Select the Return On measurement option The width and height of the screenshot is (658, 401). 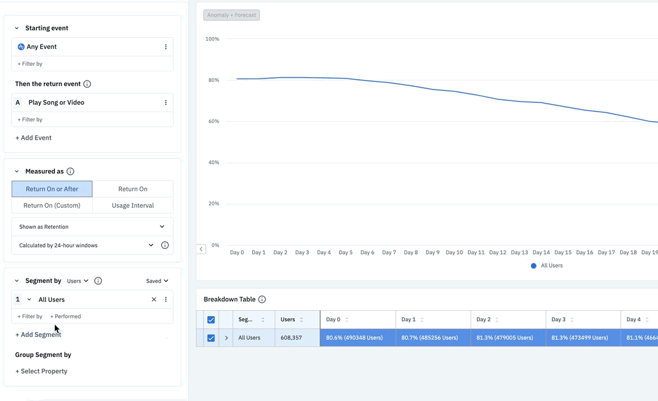click(x=132, y=189)
